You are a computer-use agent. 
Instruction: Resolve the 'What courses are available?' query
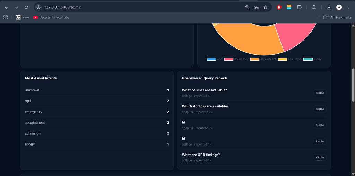[x=320, y=93]
